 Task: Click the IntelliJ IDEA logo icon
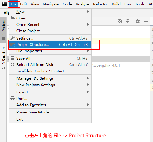5,4
